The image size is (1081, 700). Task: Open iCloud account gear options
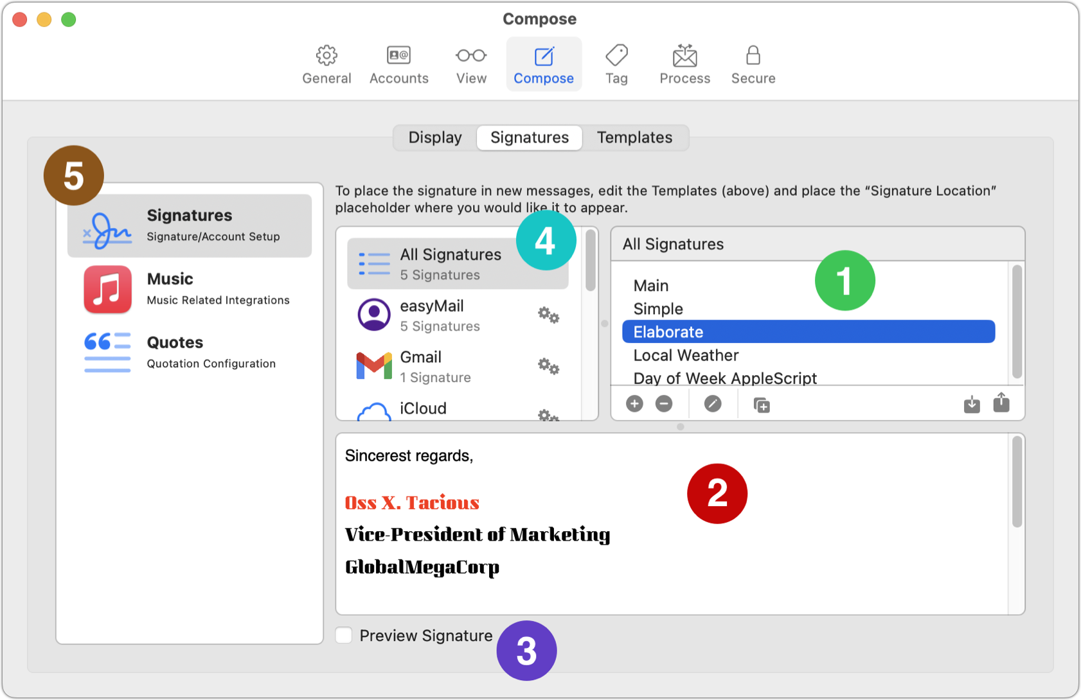[548, 414]
